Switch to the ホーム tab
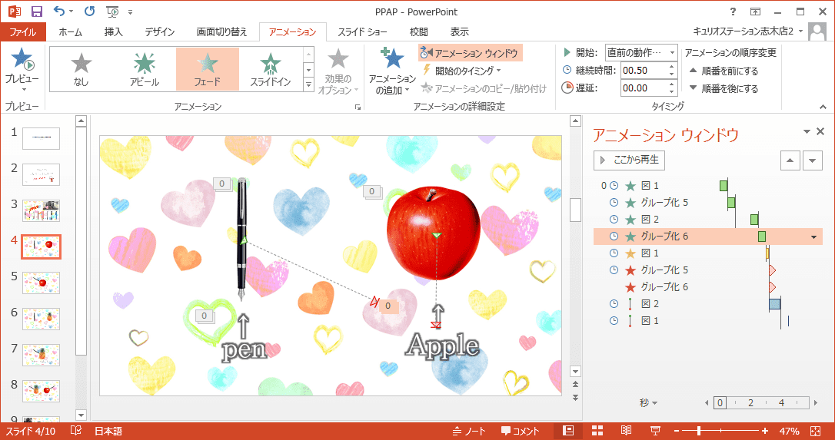The image size is (835, 440). (70, 32)
